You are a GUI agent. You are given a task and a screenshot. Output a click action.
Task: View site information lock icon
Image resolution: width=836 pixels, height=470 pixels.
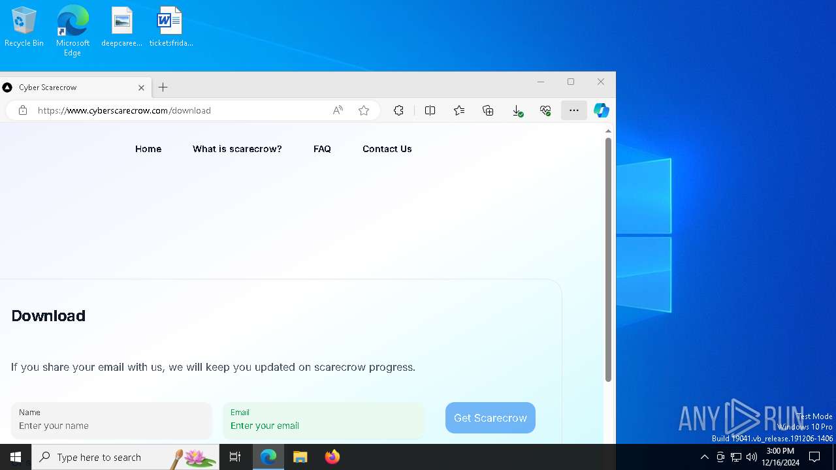[23, 110]
